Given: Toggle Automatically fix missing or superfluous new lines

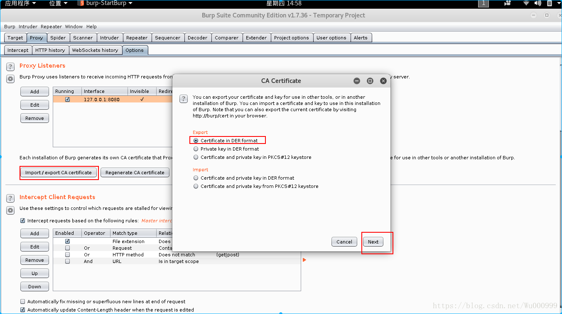Looking at the screenshot, I should click(x=23, y=302).
